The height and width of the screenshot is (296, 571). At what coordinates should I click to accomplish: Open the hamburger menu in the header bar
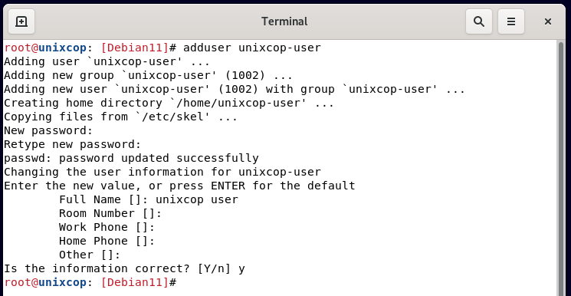(x=511, y=21)
